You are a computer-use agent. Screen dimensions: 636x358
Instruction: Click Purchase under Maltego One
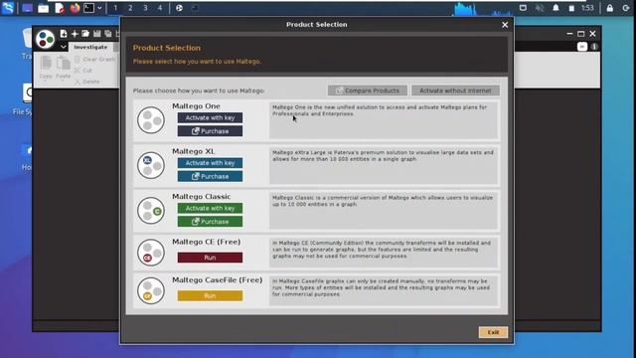pyautogui.click(x=210, y=131)
